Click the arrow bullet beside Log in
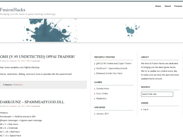Viewport: 183px width, 137px height. (x=141, y=110)
